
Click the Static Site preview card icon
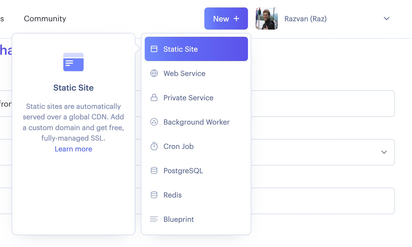click(x=73, y=62)
